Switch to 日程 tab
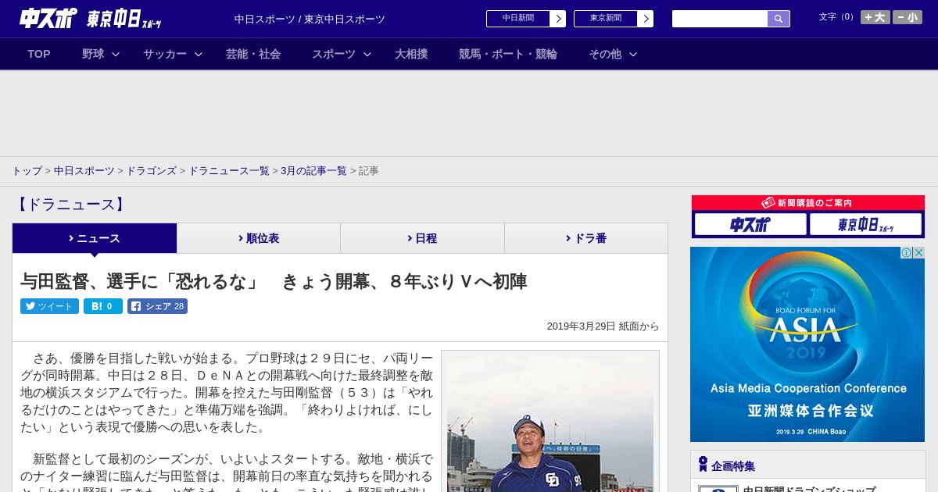The height and width of the screenshot is (492, 938). pos(422,238)
